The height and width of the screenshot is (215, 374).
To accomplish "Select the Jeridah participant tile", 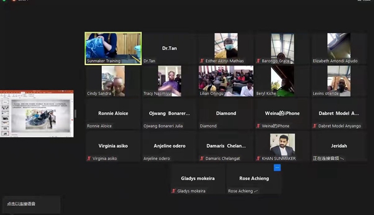I will (339, 146).
